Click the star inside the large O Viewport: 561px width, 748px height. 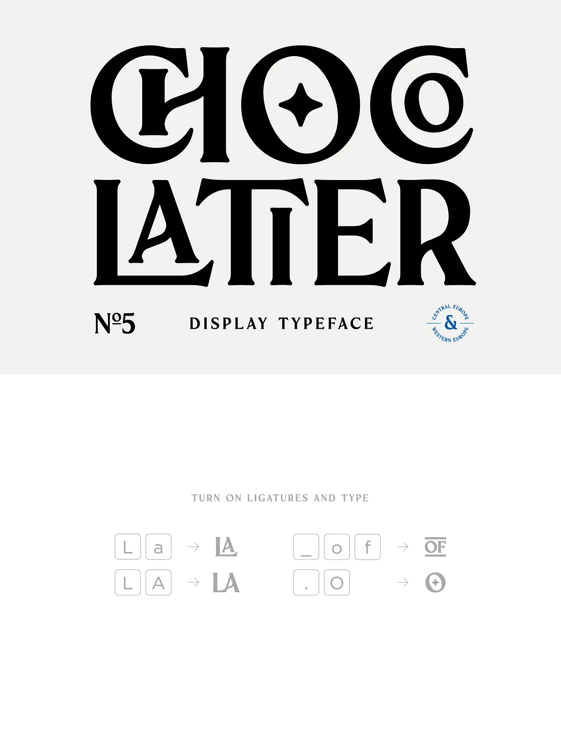point(301,105)
